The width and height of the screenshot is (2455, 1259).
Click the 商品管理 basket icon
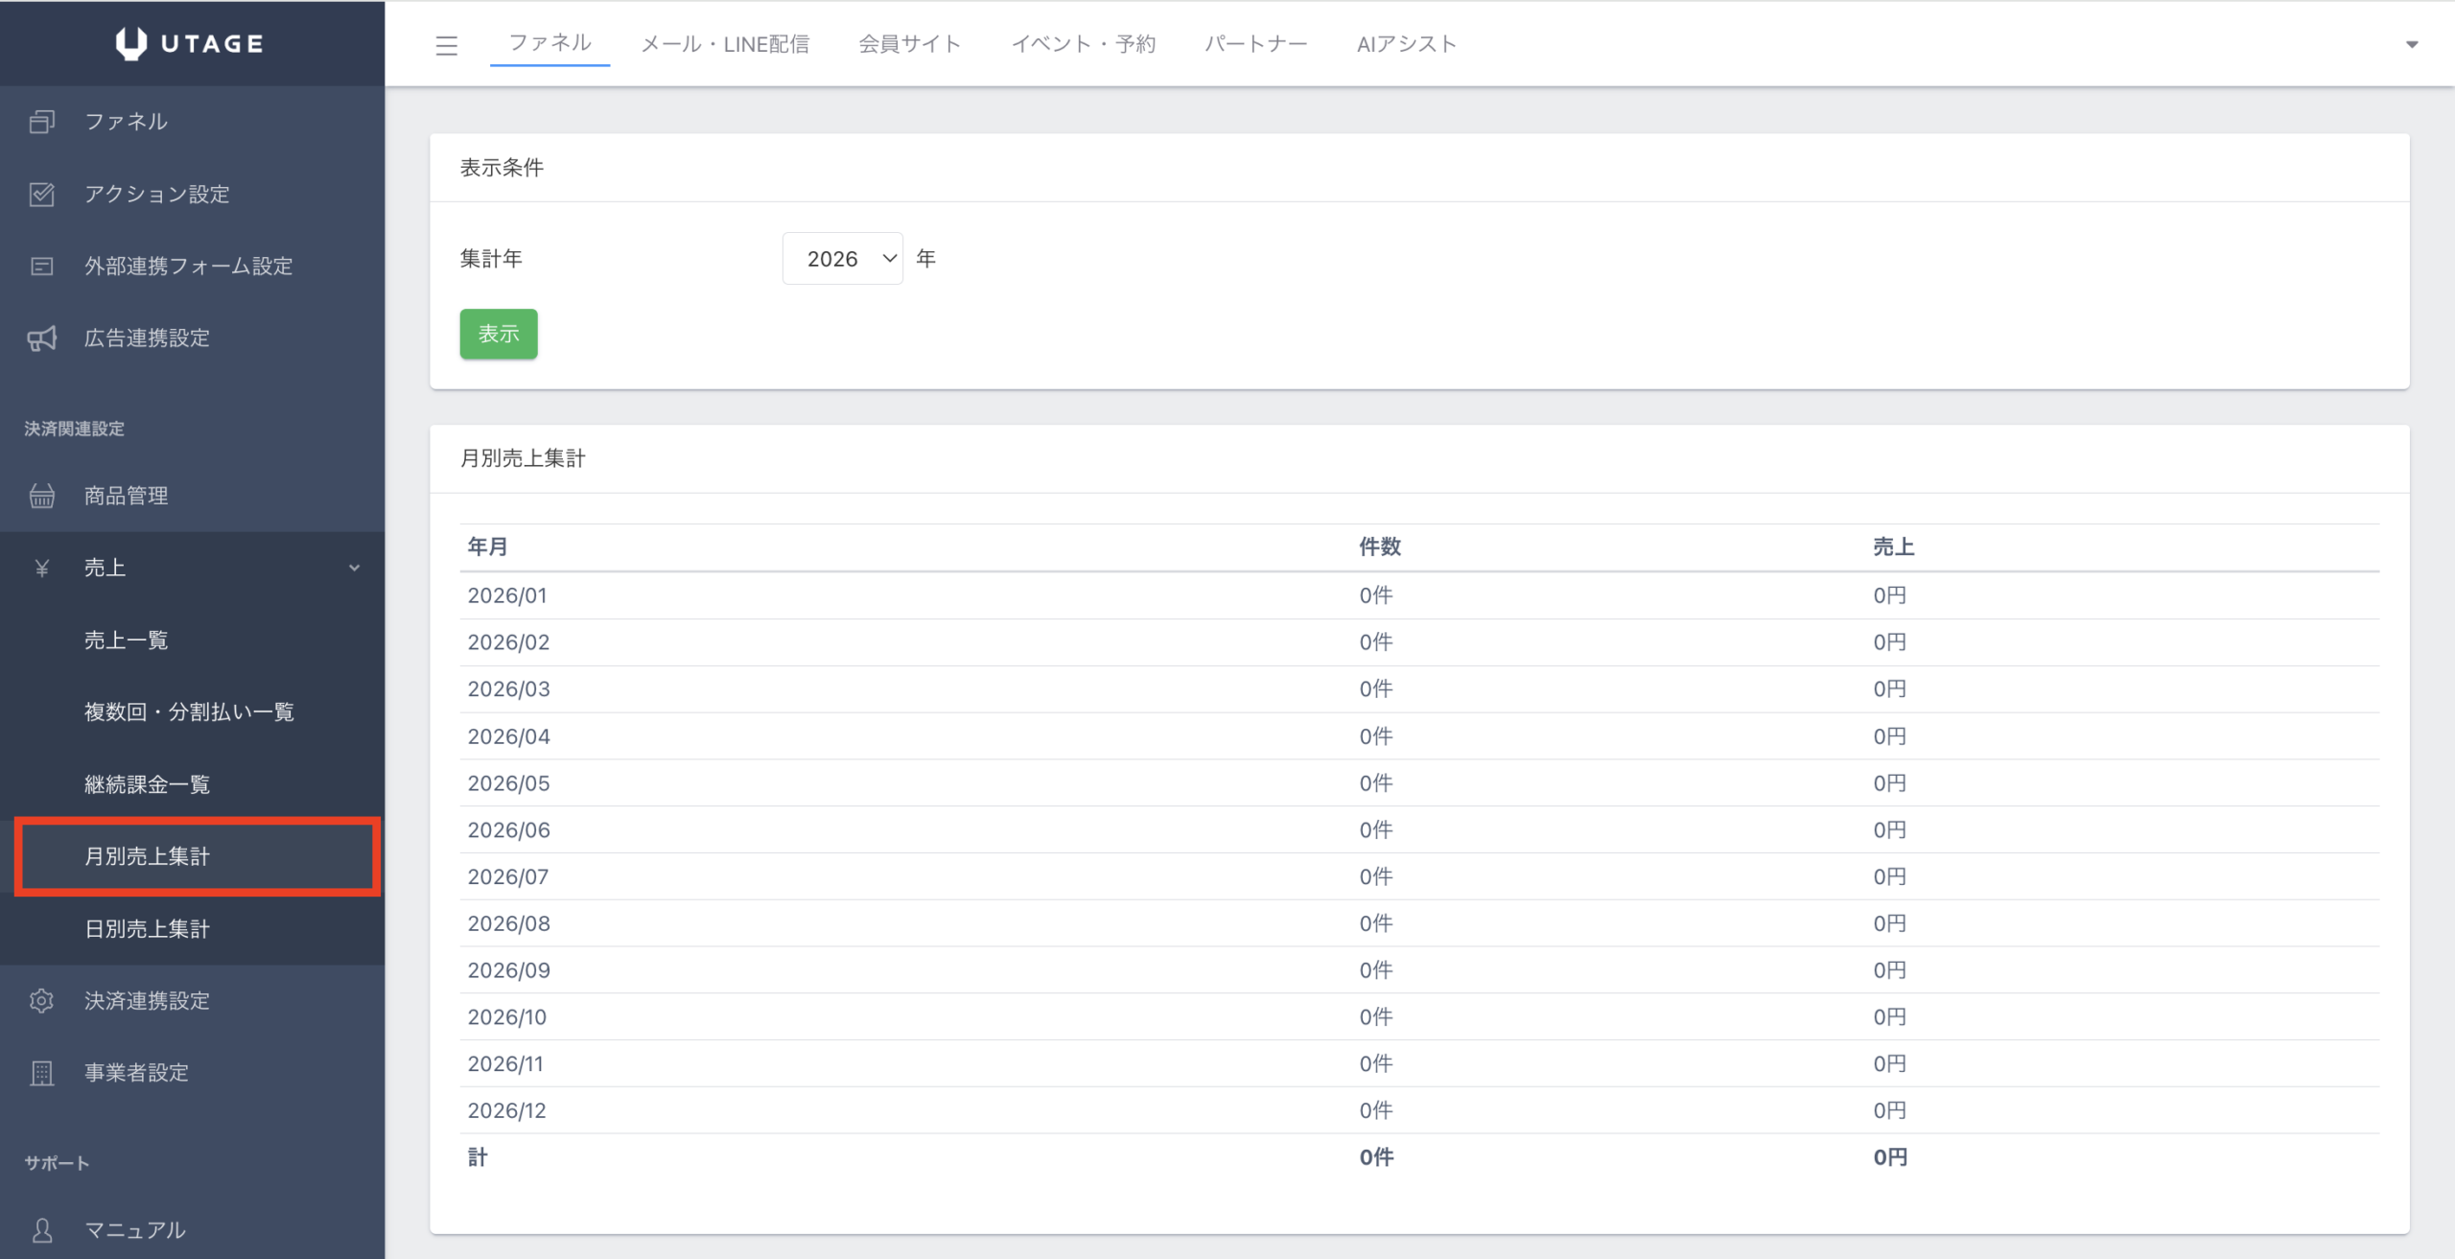41,496
